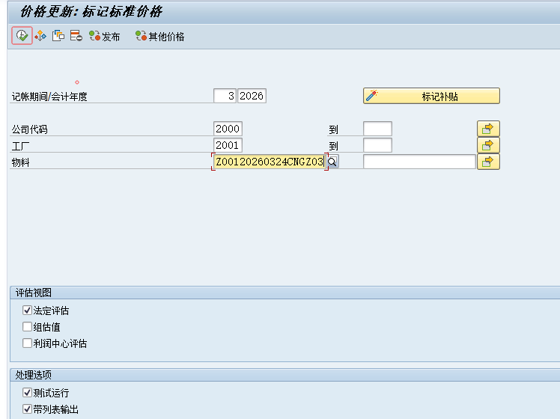The height and width of the screenshot is (419, 560).
Task: Click the get variant icon
Action: click(x=40, y=36)
